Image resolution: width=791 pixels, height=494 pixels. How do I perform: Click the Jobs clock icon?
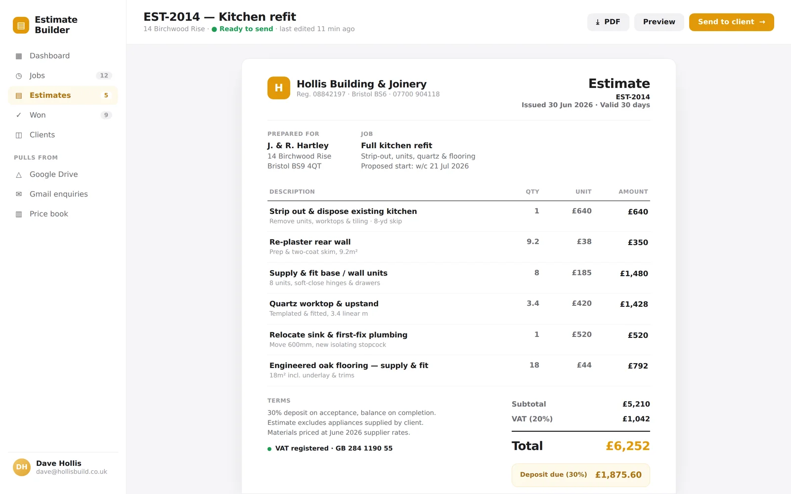(x=19, y=76)
